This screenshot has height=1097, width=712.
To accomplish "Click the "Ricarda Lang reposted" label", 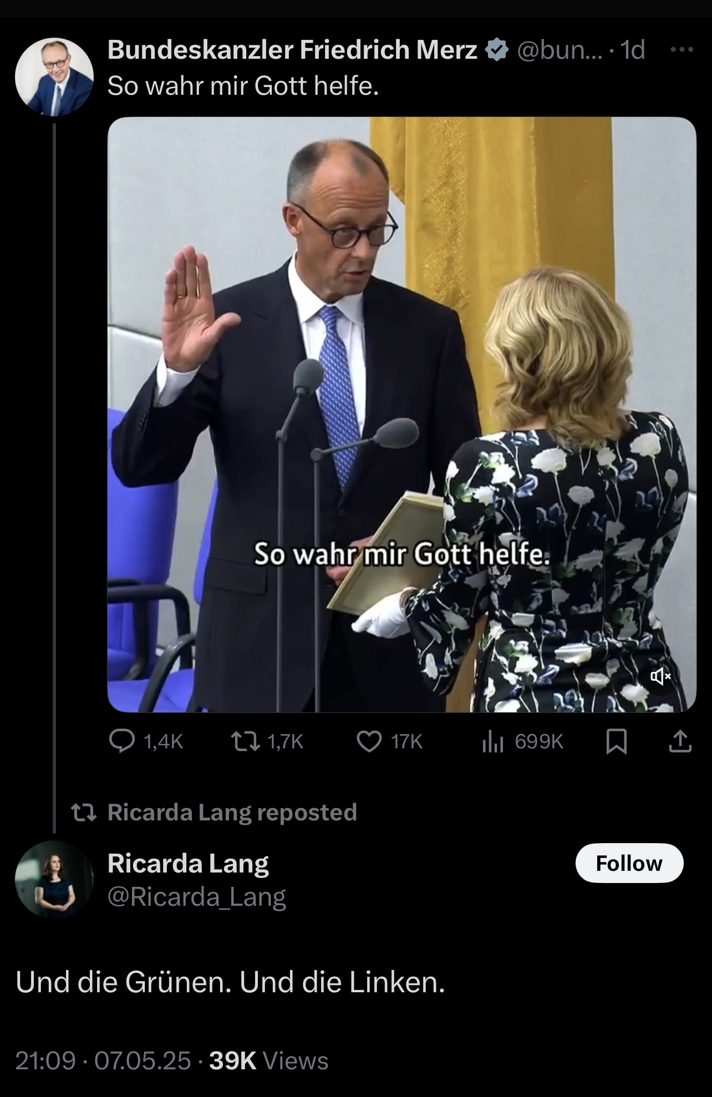I will (x=232, y=812).
